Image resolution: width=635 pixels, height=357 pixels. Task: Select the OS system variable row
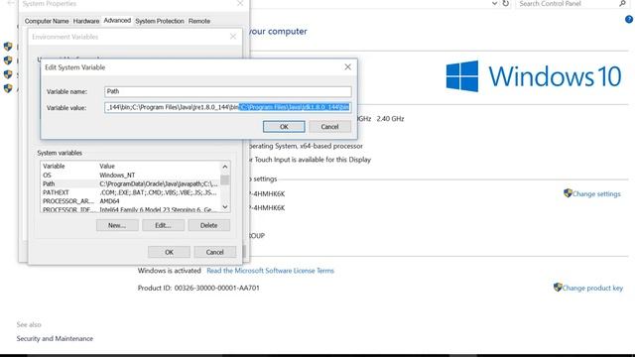130,176
